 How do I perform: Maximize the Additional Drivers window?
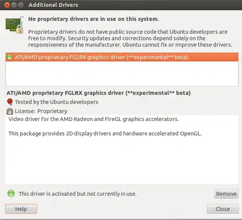[x=21, y=5]
